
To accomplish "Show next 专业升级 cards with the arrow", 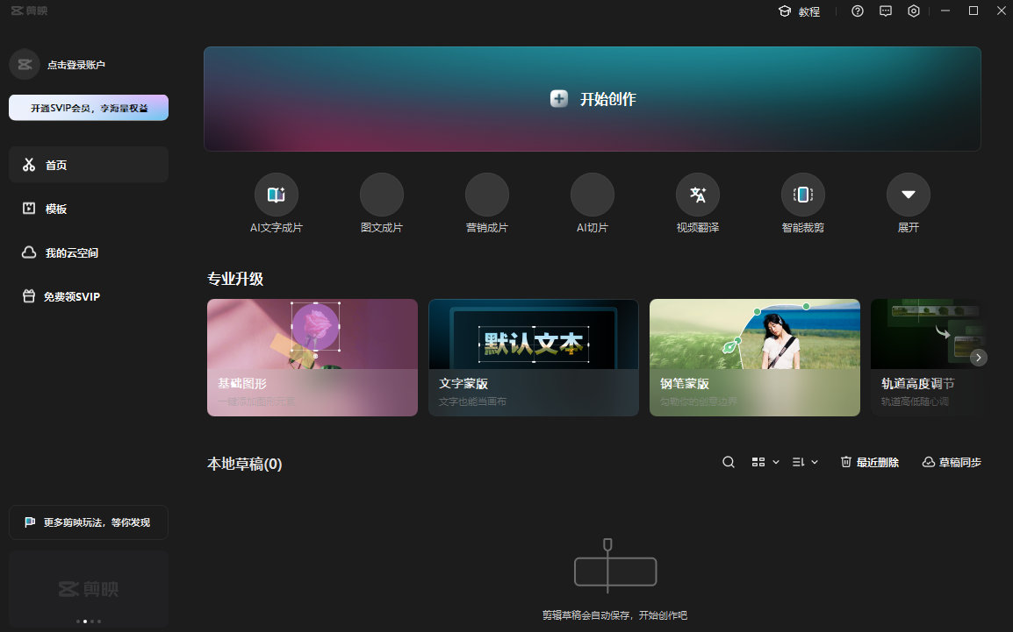I will [978, 357].
